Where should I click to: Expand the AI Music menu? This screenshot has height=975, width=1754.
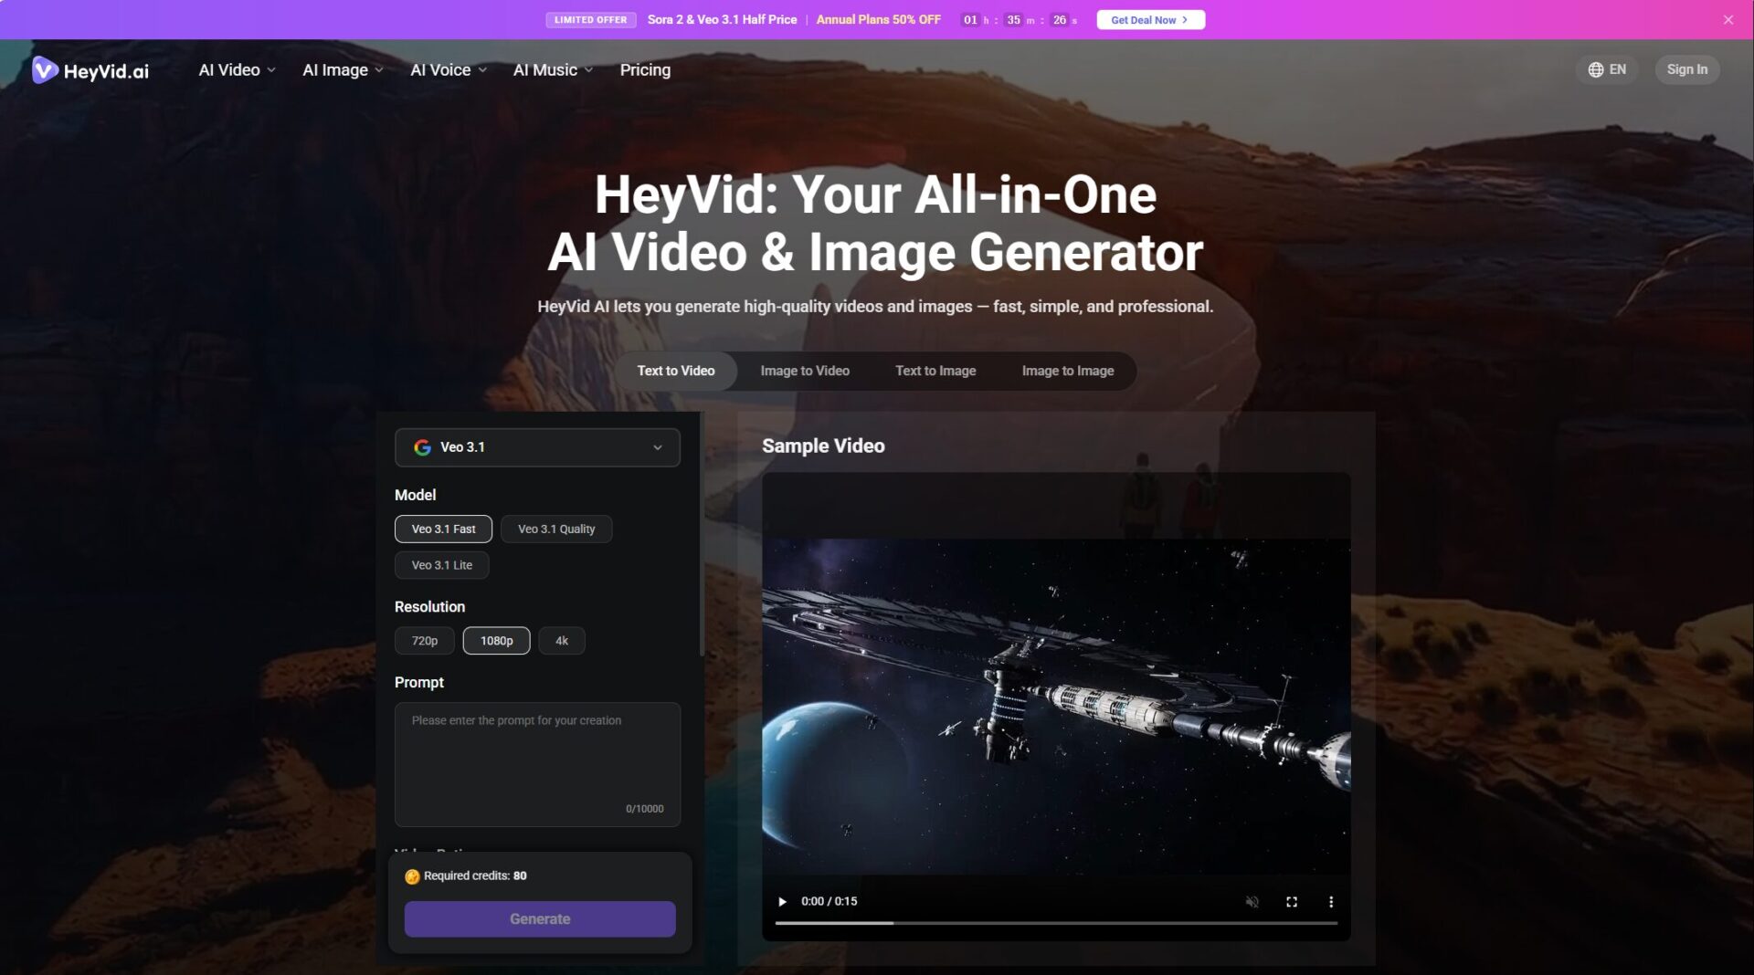pyautogui.click(x=553, y=70)
